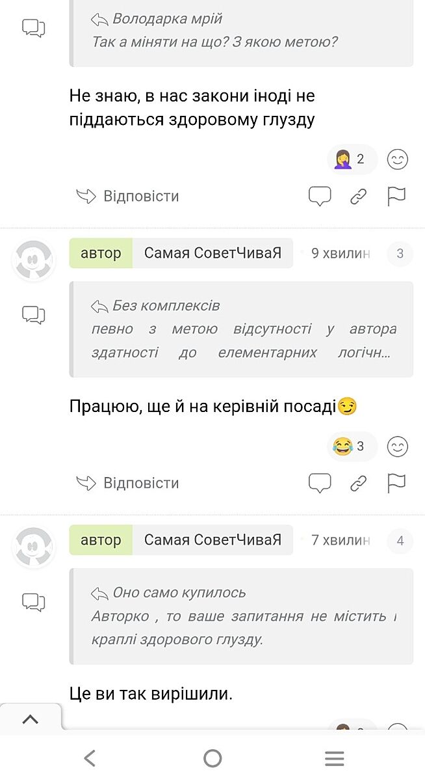The width and height of the screenshot is (425, 781).
Task: Quote the "Працюю, ще й на керівній посаді" comment
Action: (x=319, y=483)
